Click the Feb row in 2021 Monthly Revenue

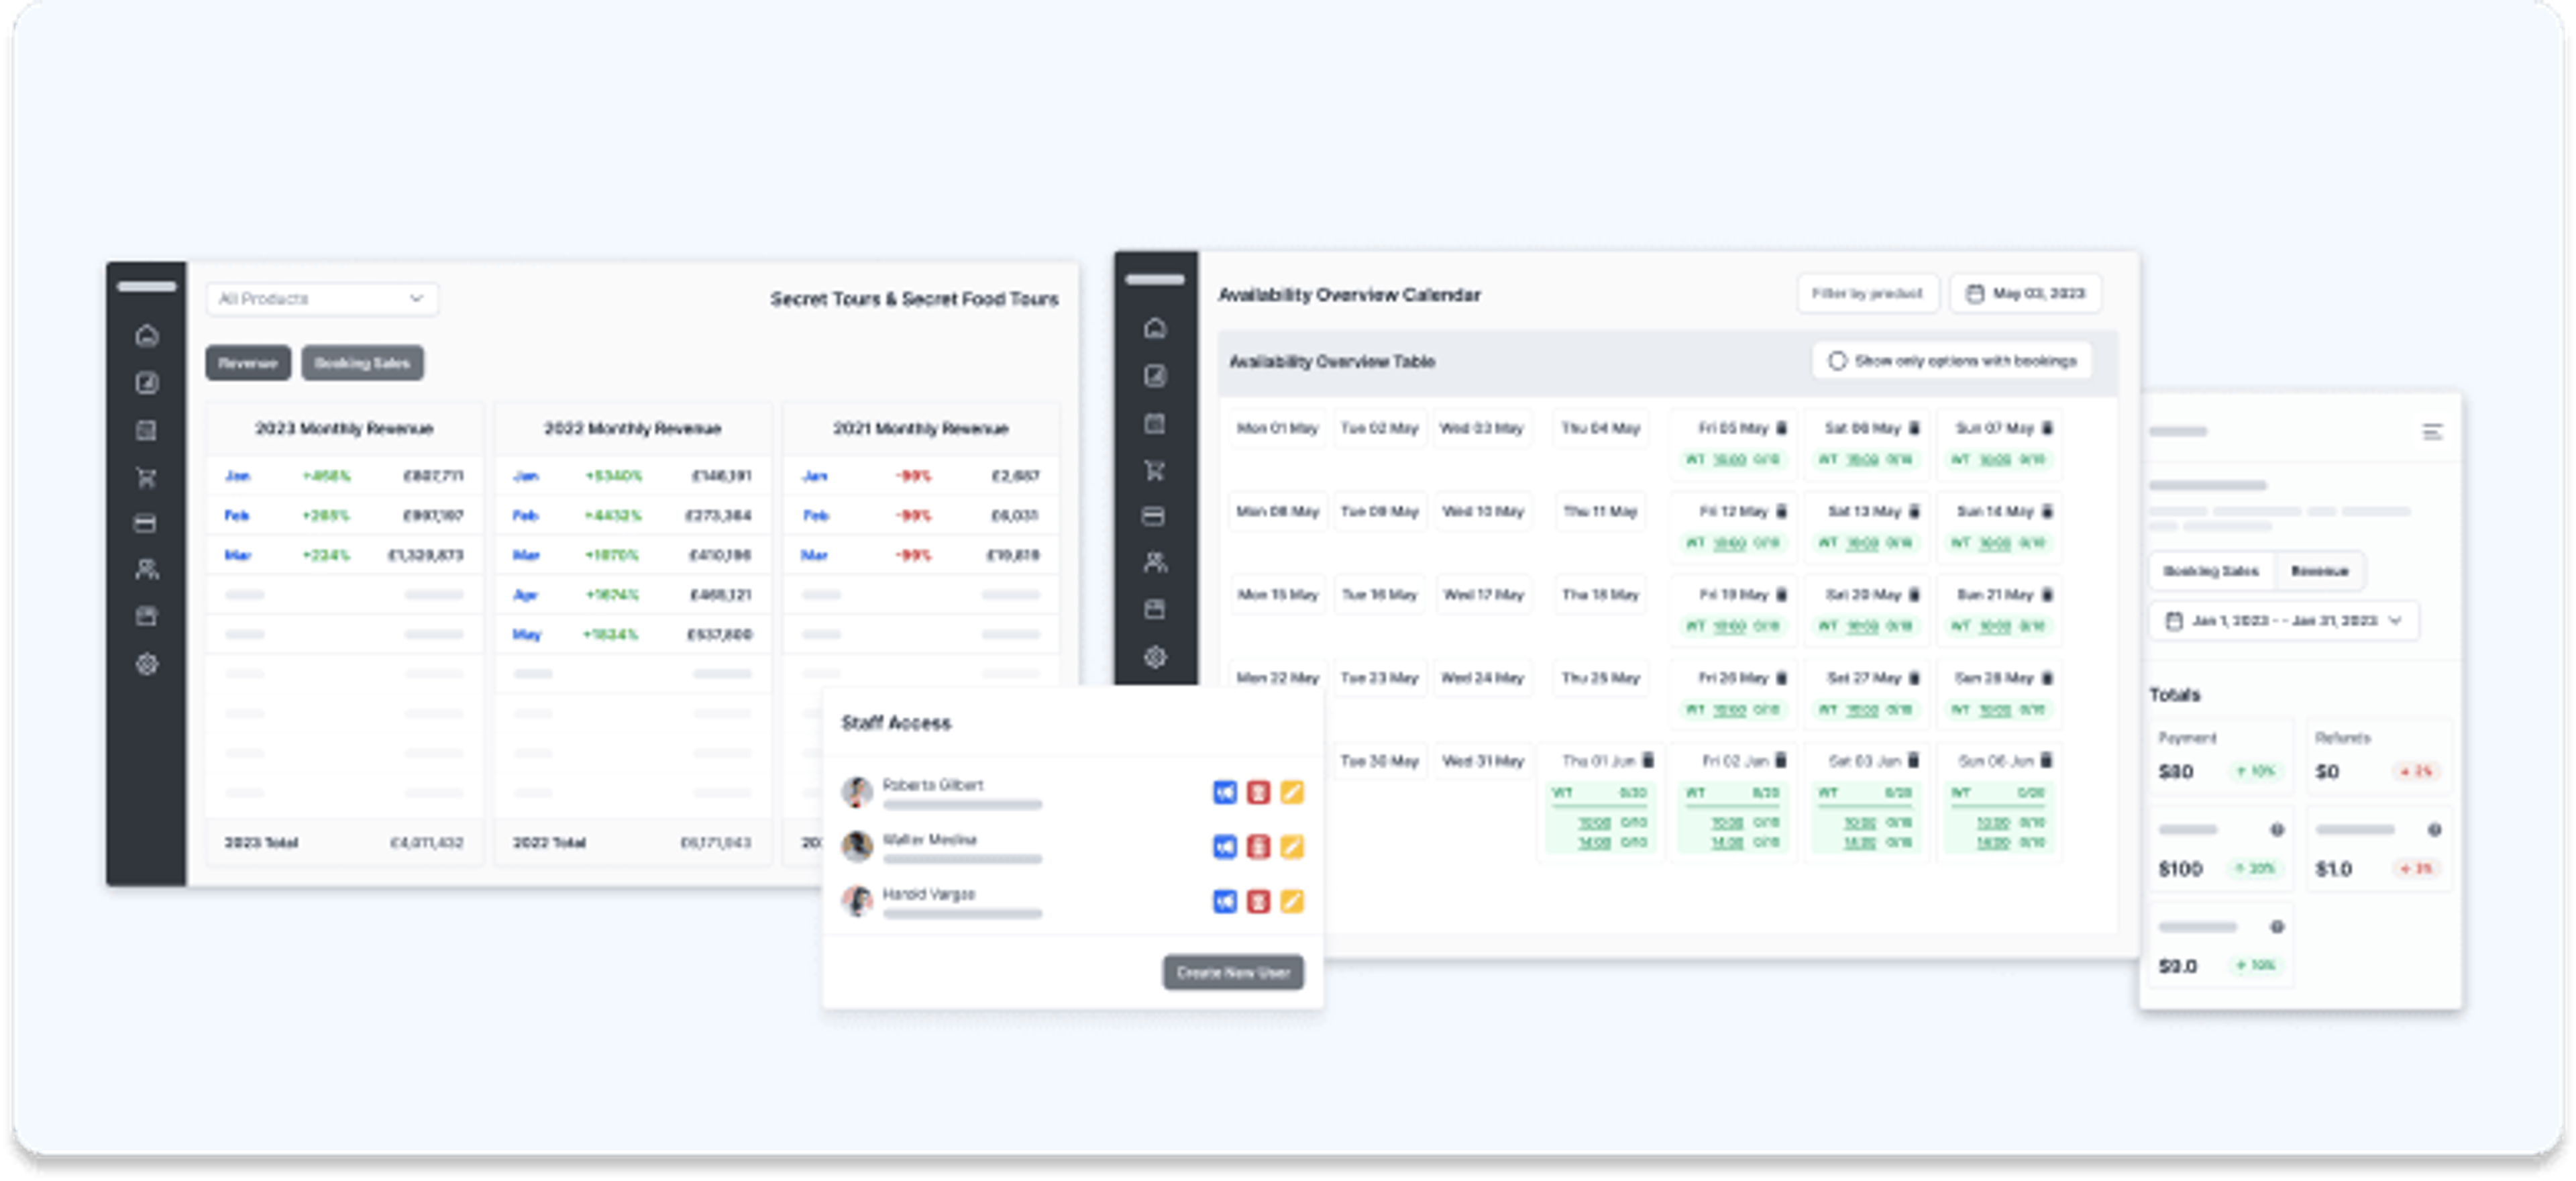pyautogui.click(x=921, y=516)
